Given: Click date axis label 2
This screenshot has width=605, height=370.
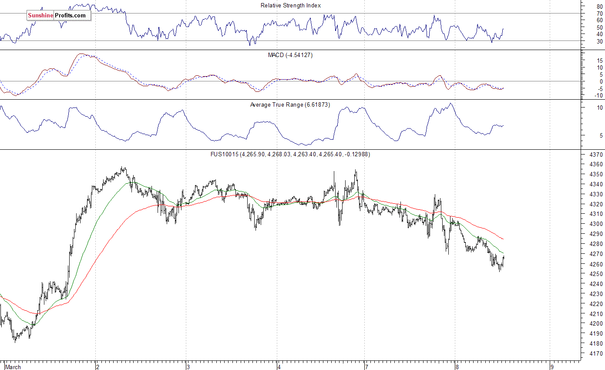Looking at the screenshot, I should [98, 367].
